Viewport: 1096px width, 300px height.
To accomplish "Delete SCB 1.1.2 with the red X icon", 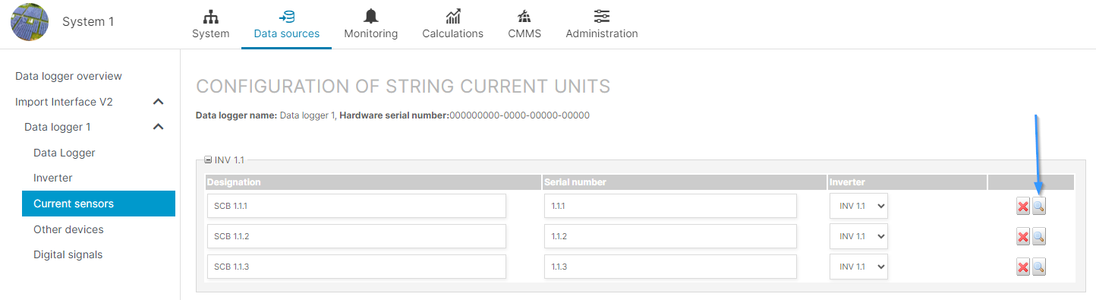I will (x=1023, y=237).
